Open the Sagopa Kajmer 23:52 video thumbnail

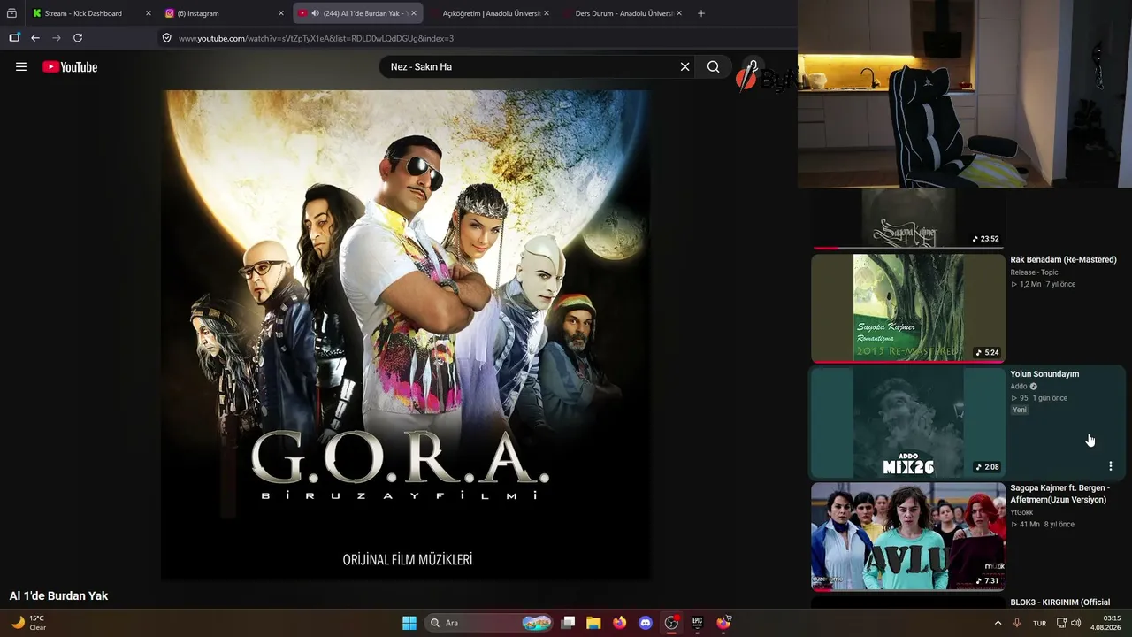pos(908,219)
